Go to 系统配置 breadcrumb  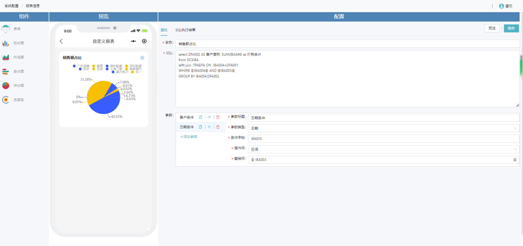(12, 6)
